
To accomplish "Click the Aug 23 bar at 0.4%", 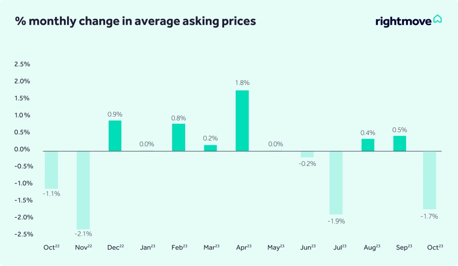I will click(368, 145).
